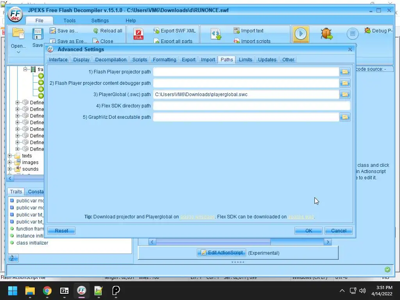Click Save as... in File ribbon
The image size is (400, 300).
click(64, 31)
